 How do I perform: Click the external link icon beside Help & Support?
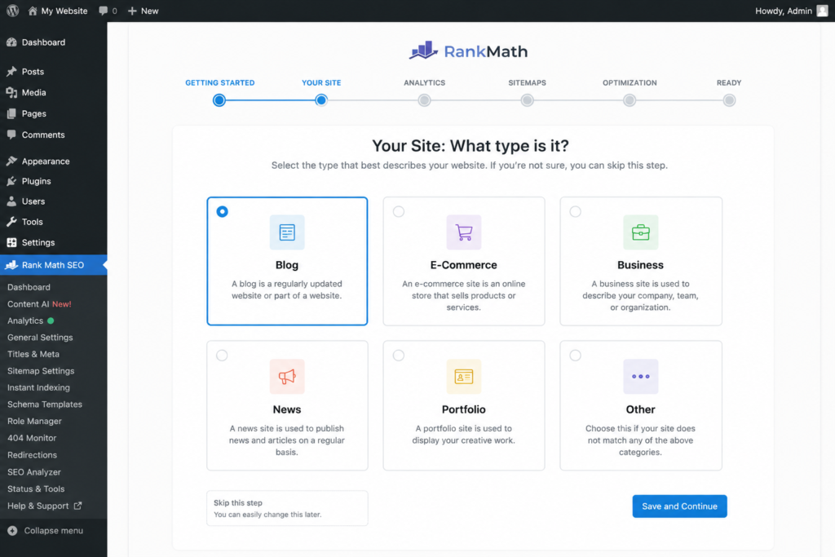77,506
